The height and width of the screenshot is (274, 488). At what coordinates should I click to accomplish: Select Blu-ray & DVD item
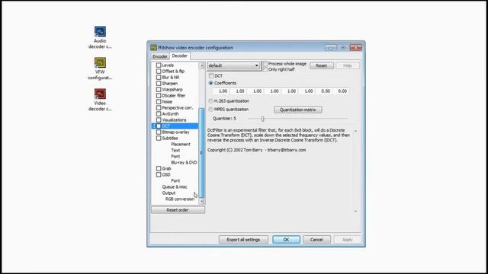(x=184, y=162)
